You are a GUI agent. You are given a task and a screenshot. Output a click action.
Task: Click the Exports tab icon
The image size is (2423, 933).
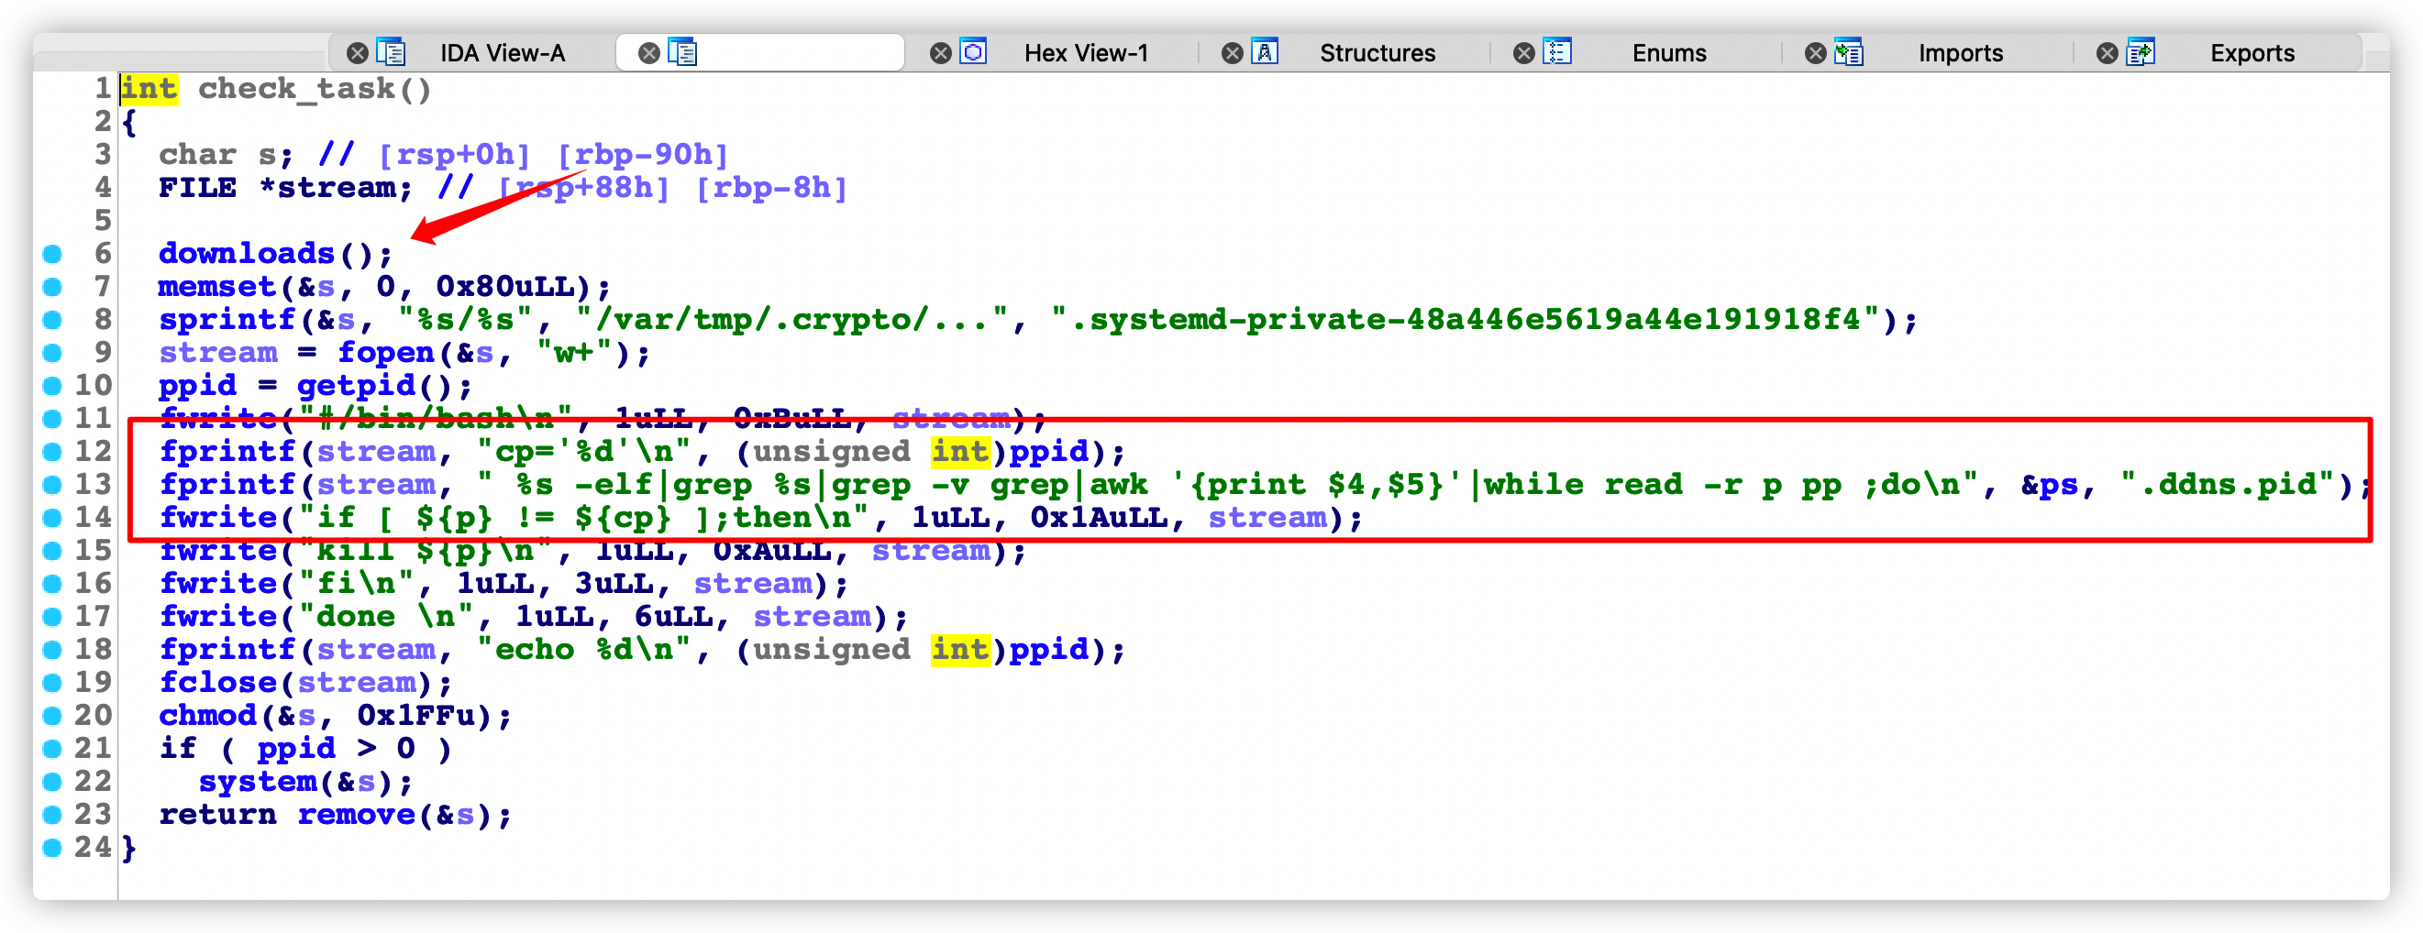tap(2141, 52)
